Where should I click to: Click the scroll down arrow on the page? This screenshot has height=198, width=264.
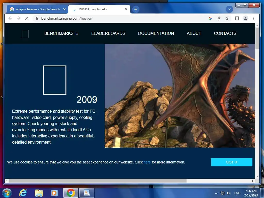[x=257, y=176]
